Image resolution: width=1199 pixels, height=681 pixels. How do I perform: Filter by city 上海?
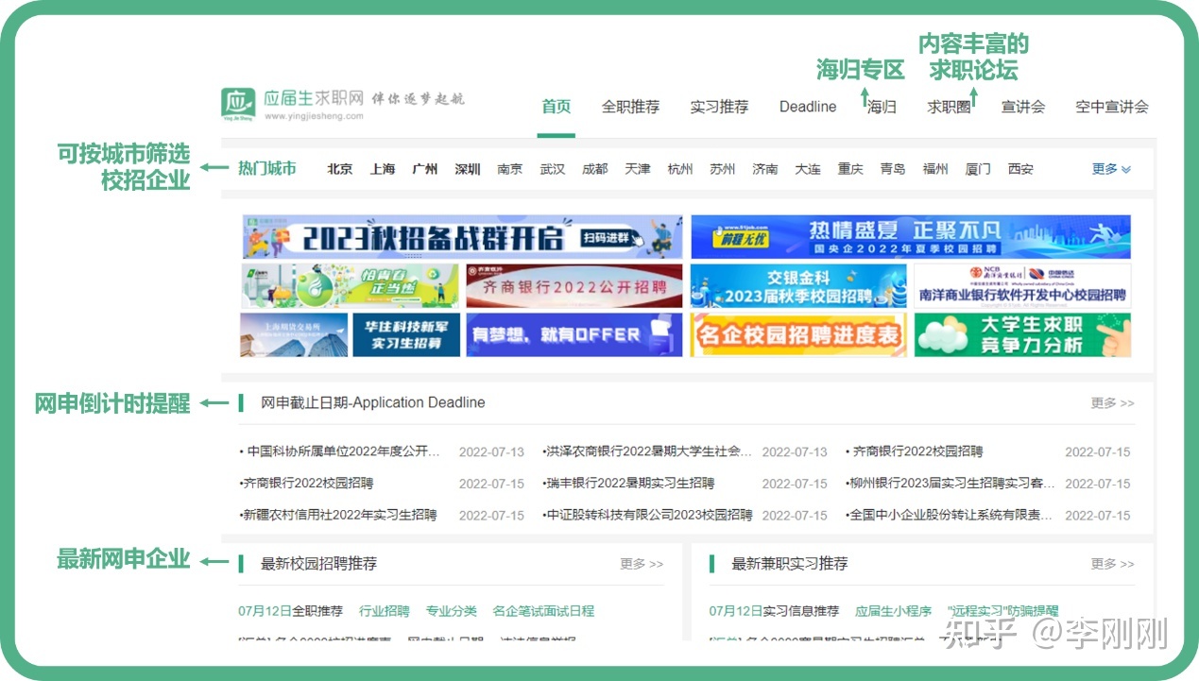(383, 169)
